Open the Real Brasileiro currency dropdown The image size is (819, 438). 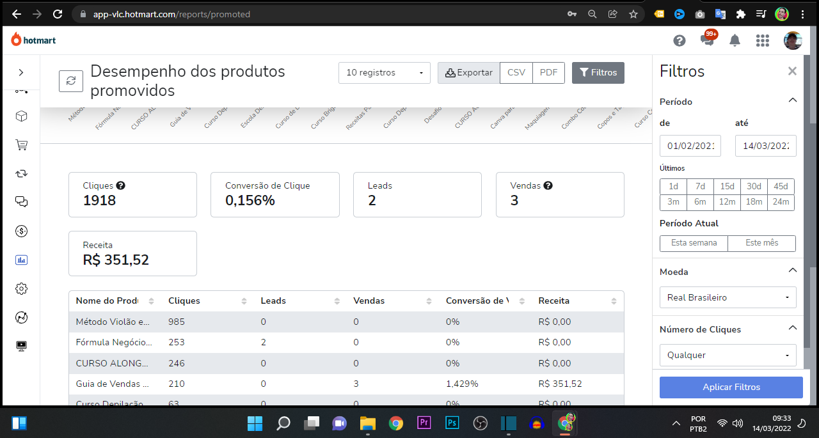728,297
